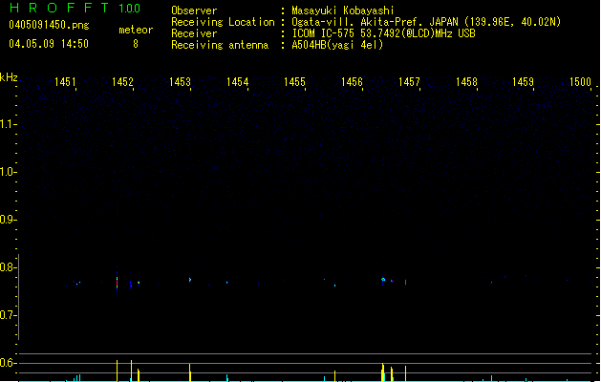
Task: Click the 0.9 kHz frequency label
Action: [7, 220]
